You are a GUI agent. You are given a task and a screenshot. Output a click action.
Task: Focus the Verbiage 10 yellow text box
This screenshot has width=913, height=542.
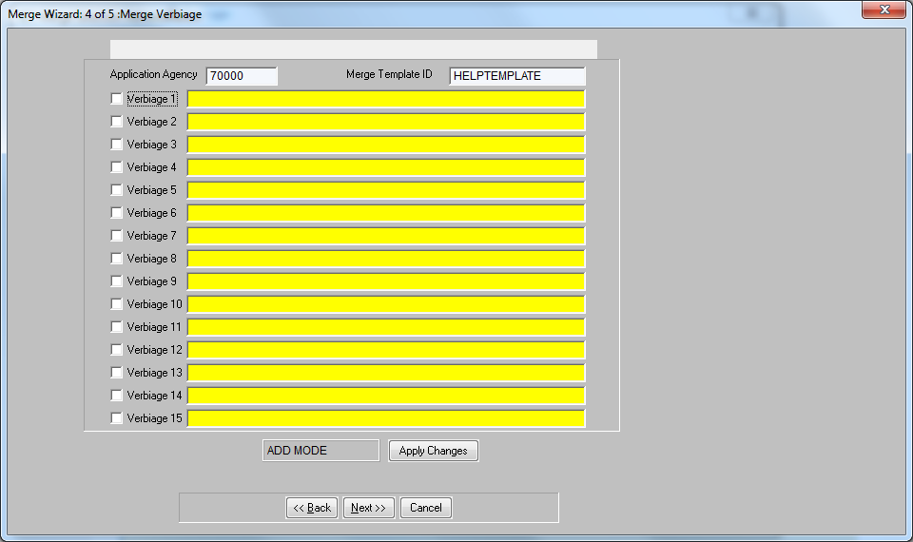pos(386,304)
